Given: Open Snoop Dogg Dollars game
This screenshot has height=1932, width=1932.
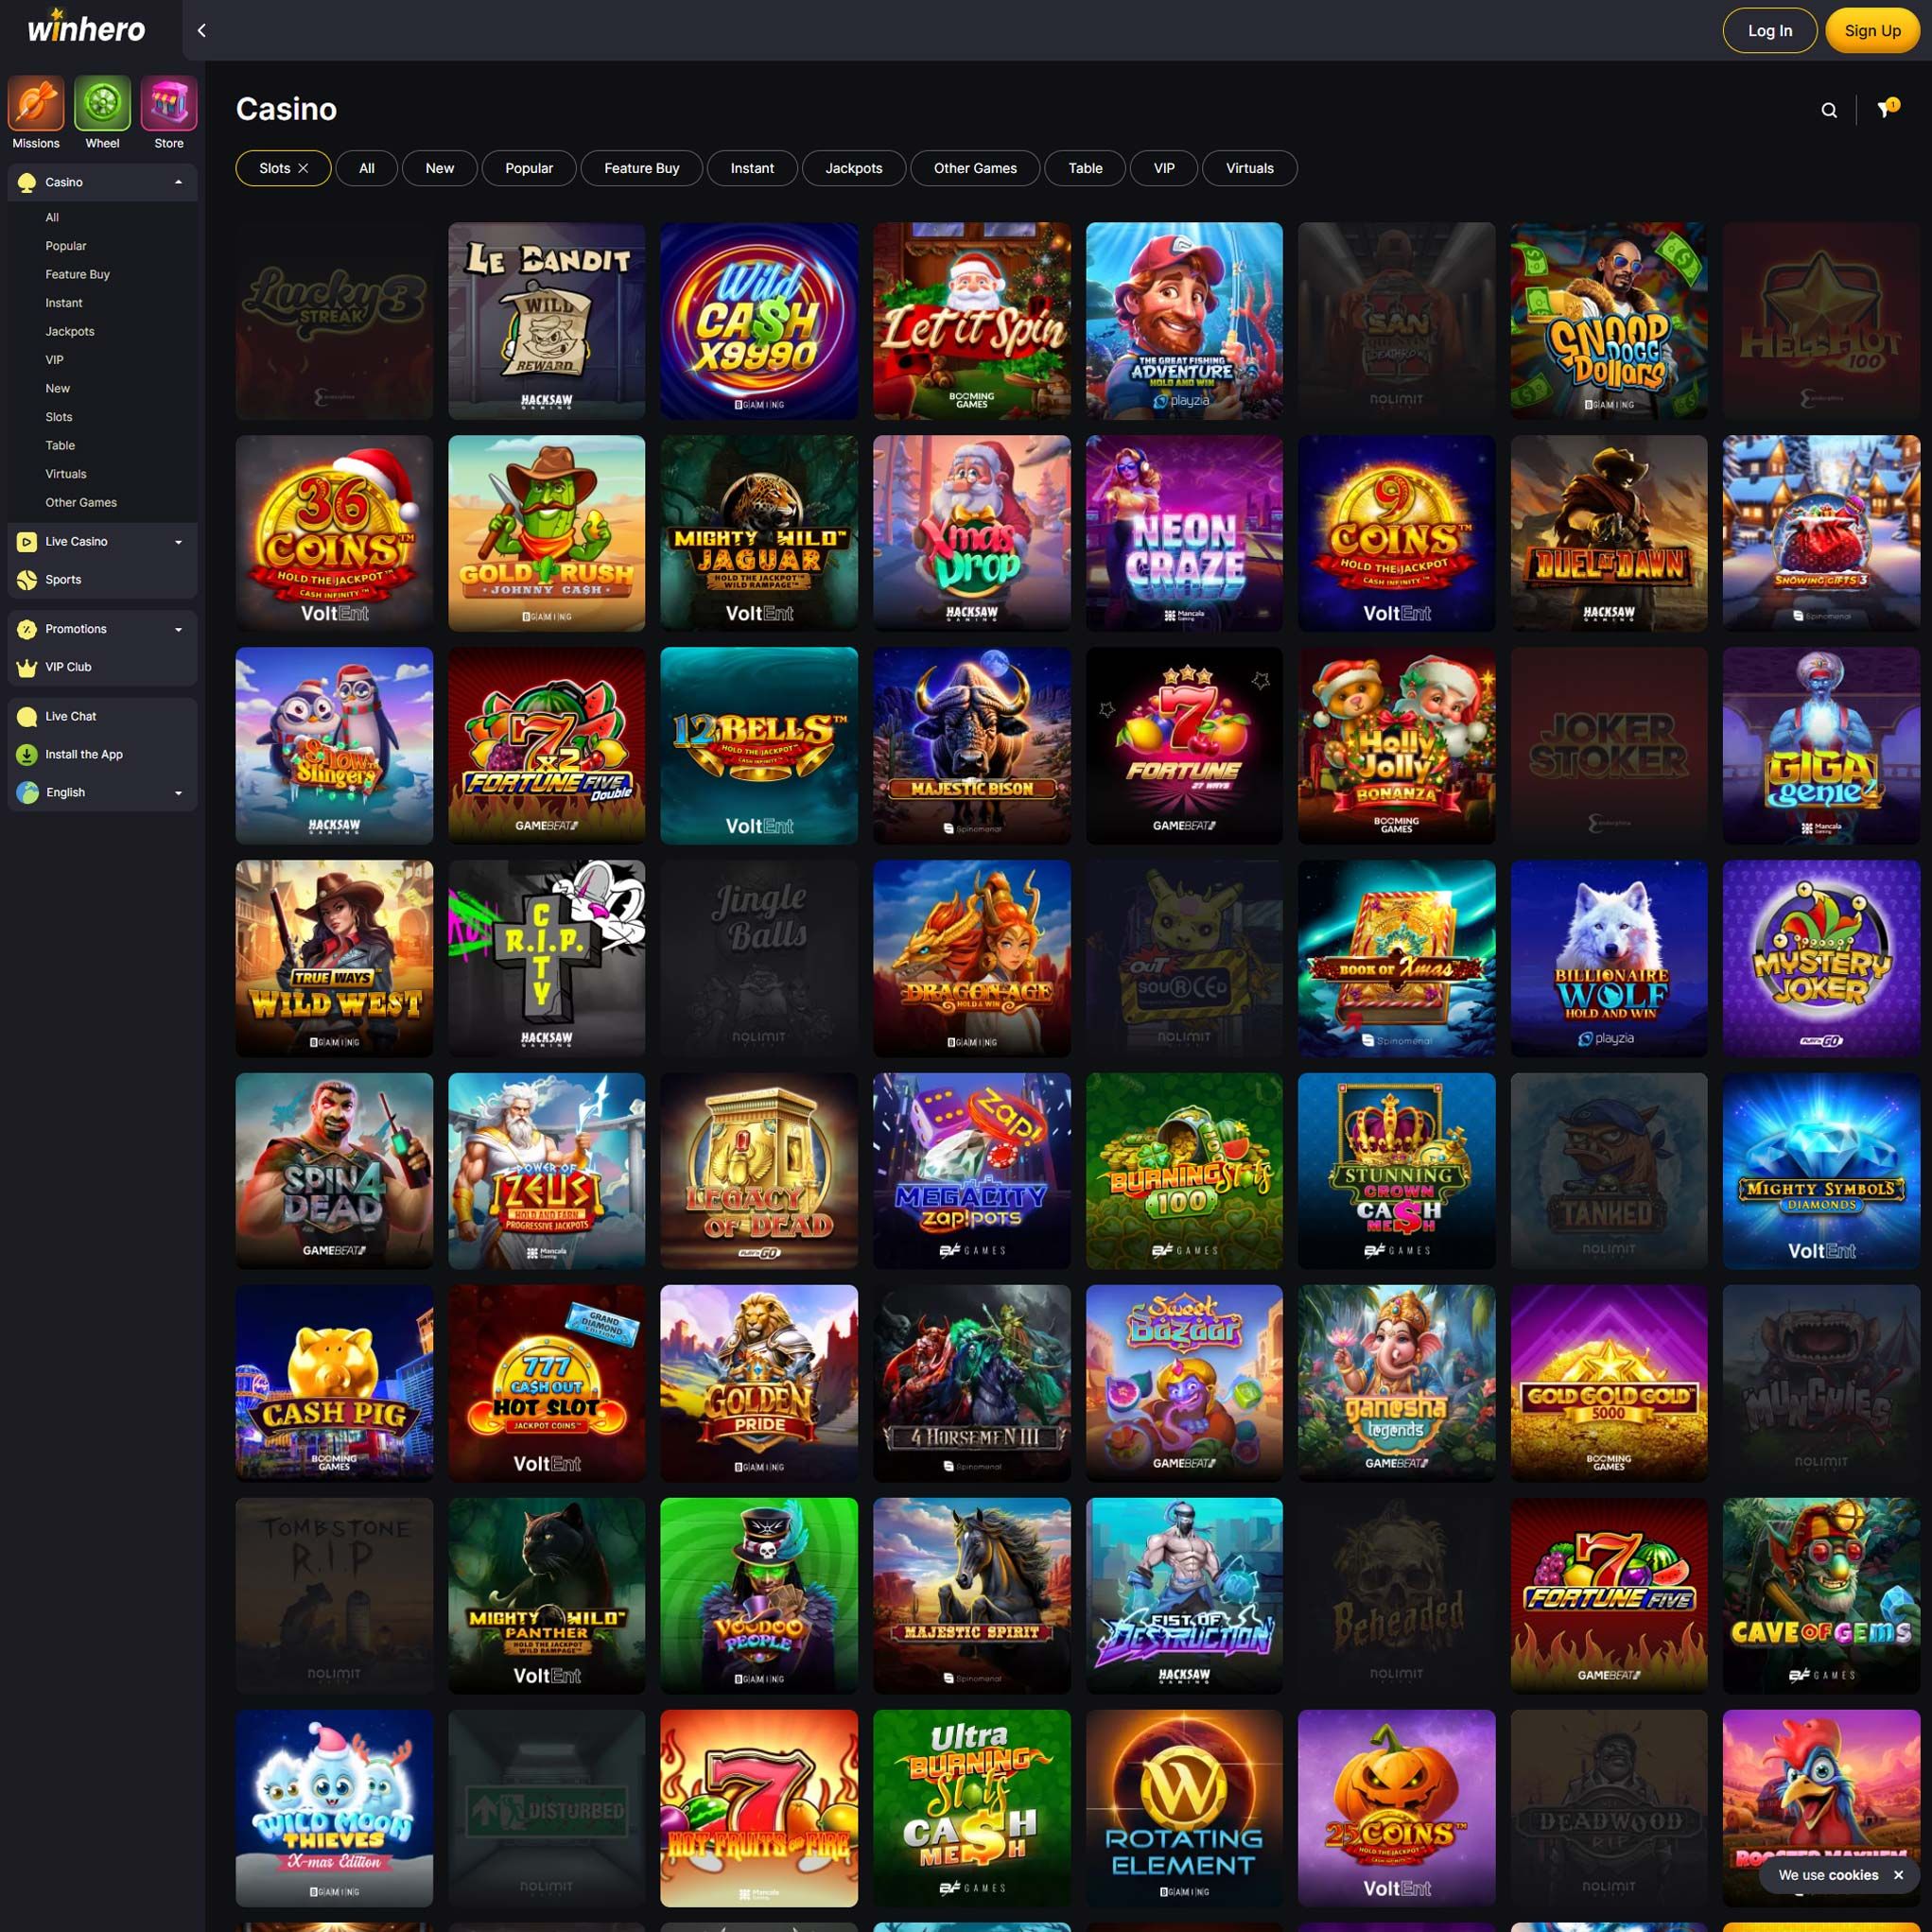Looking at the screenshot, I should 1609,321.
